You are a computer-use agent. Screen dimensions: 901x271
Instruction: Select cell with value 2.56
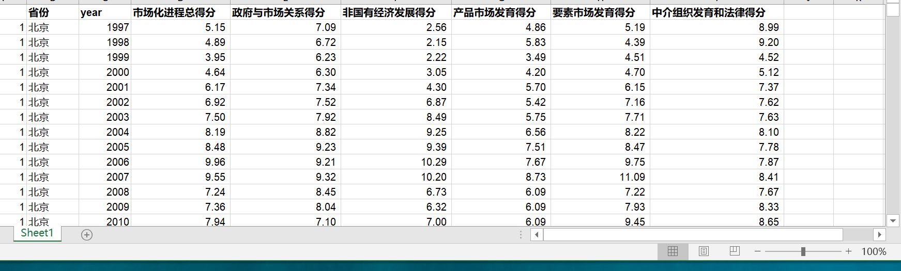(396, 27)
